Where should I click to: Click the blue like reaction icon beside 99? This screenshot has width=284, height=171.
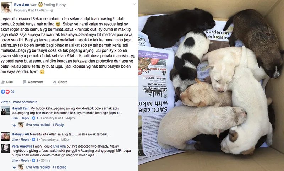click(x=3, y=92)
